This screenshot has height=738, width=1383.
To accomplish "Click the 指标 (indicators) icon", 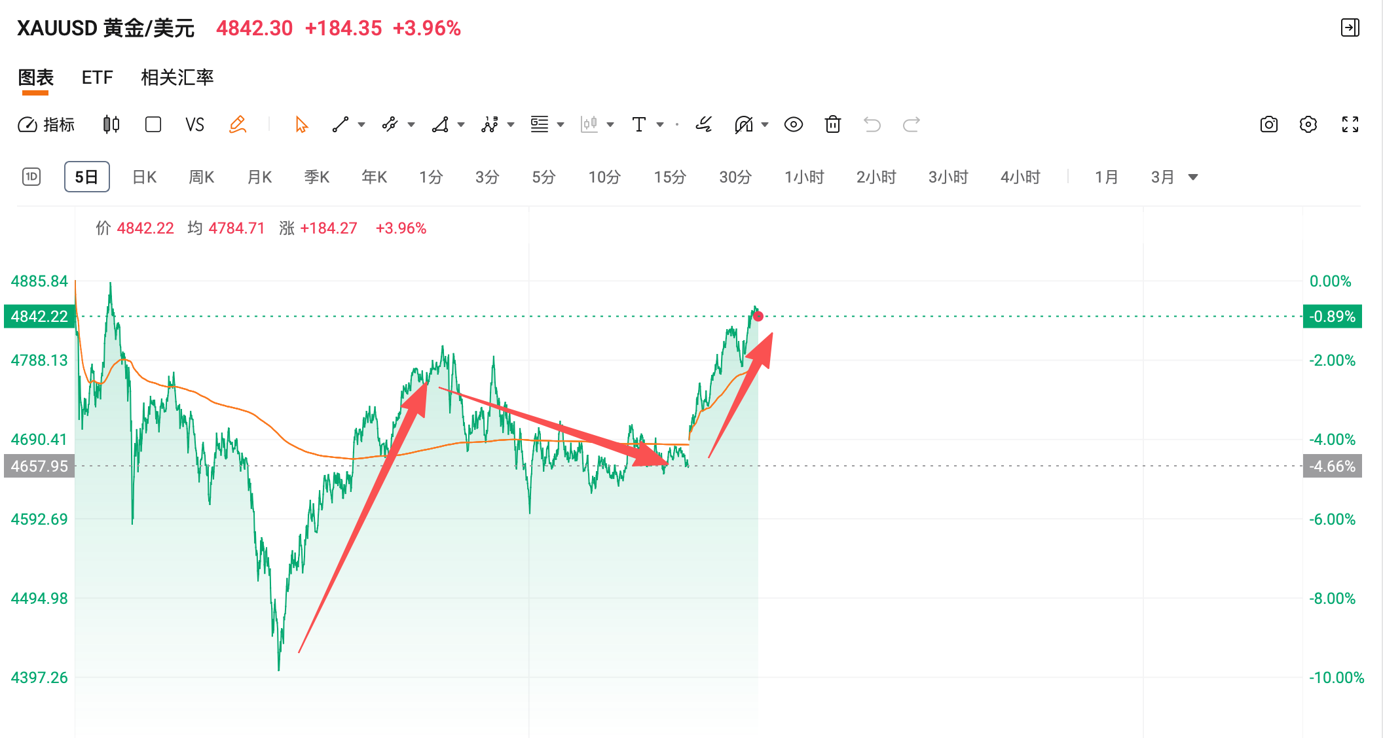I will pos(46,124).
